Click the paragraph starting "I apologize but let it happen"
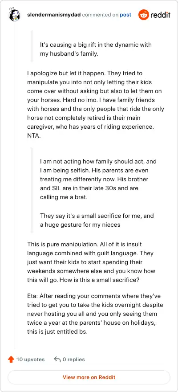 (x=96, y=105)
